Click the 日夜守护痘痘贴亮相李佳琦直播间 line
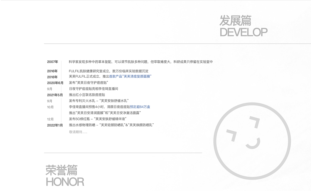This screenshot has width=311, height=191. coord(93,89)
